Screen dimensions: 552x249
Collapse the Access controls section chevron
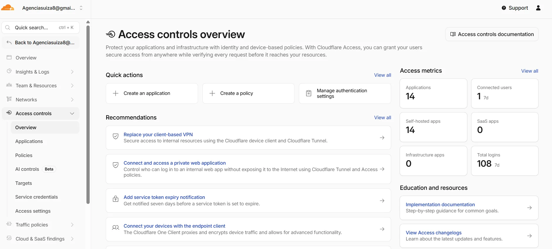pyautogui.click(x=72, y=113)
